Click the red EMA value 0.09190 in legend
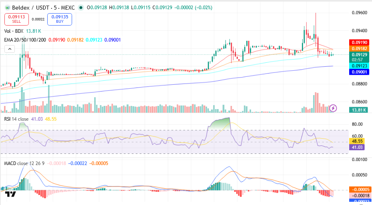The height and width of the screenshot is (205, 372). (x=57, y=40)
